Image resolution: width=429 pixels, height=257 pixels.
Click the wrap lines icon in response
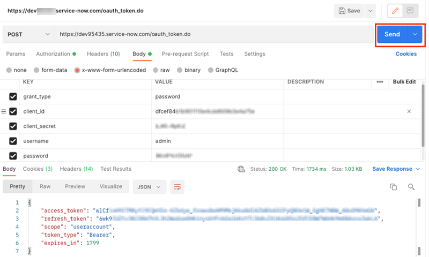[x=177, y=186]
